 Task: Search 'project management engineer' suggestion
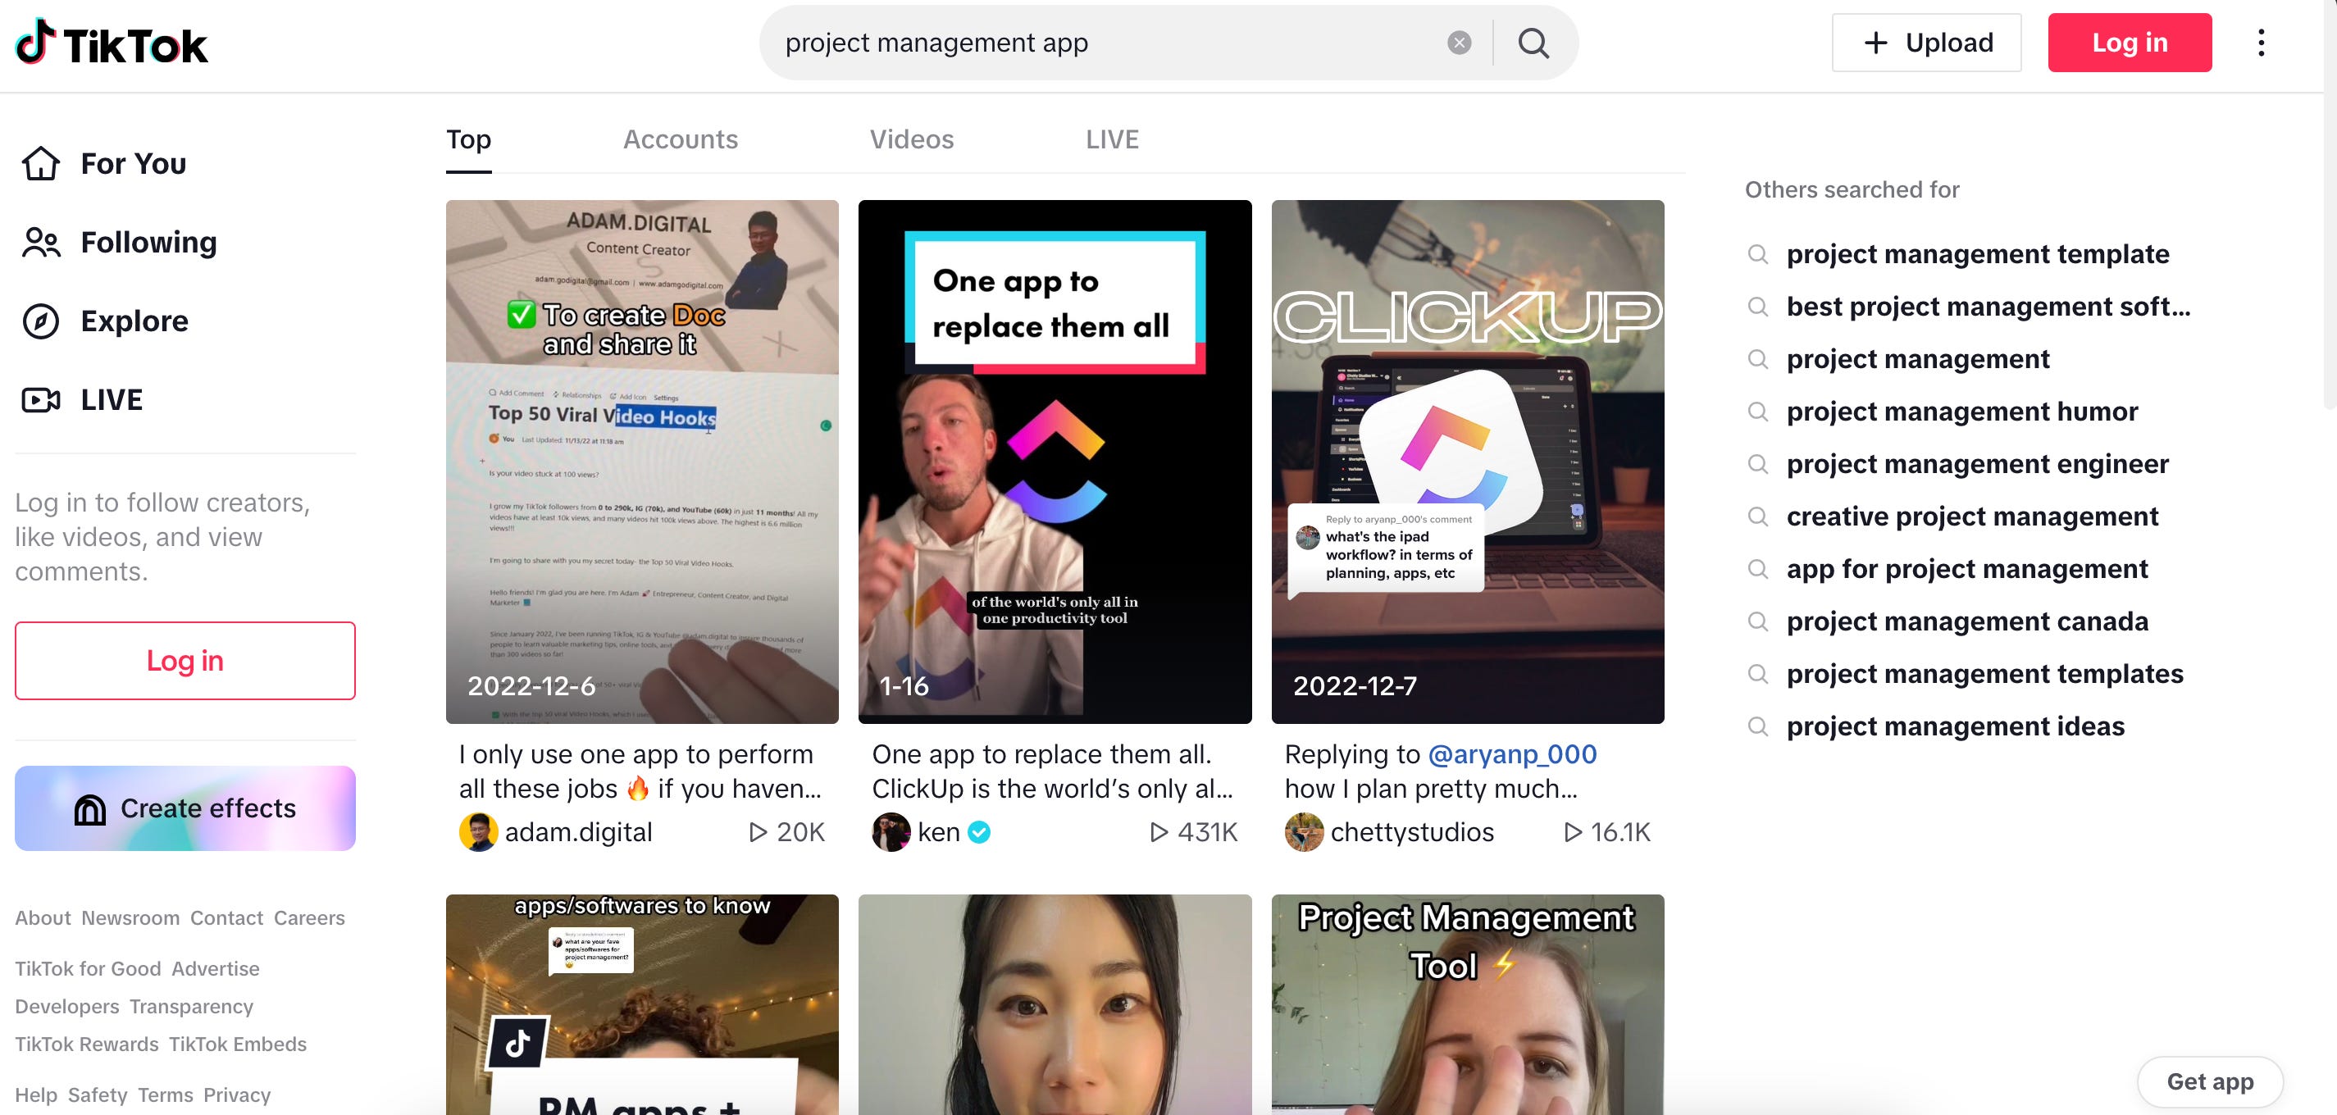[1978, 465]
